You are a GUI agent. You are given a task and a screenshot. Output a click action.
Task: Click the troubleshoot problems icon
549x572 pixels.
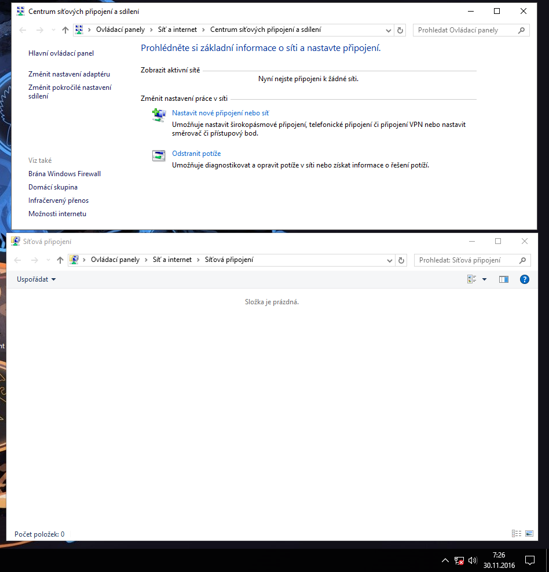point(159,156)
